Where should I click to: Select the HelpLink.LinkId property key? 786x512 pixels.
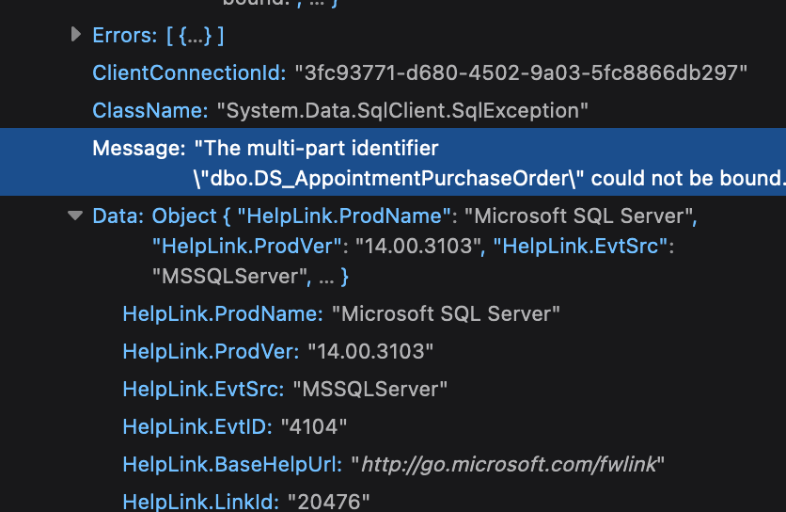coord(200,501)
